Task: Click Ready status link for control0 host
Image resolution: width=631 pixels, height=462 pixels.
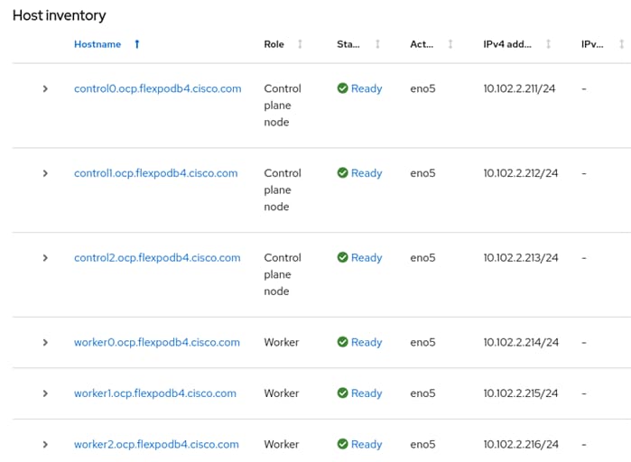Action: [x=367, y=88]
